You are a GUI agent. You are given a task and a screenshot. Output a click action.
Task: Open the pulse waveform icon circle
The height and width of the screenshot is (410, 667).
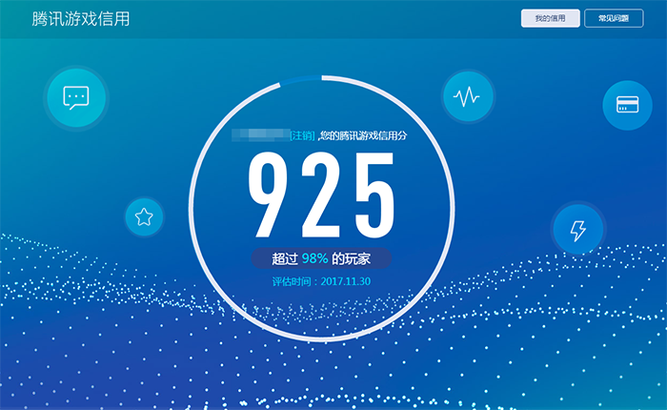click(x=468, y=96)
